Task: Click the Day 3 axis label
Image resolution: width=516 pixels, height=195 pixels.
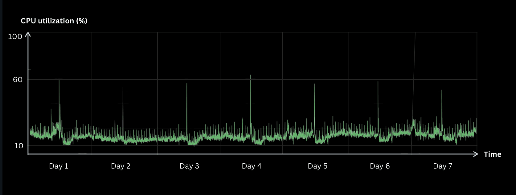Action: tap(189, 166)
